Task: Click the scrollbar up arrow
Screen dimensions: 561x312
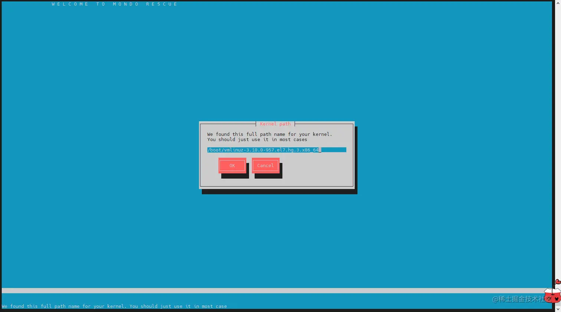Action: pos(558,3)
